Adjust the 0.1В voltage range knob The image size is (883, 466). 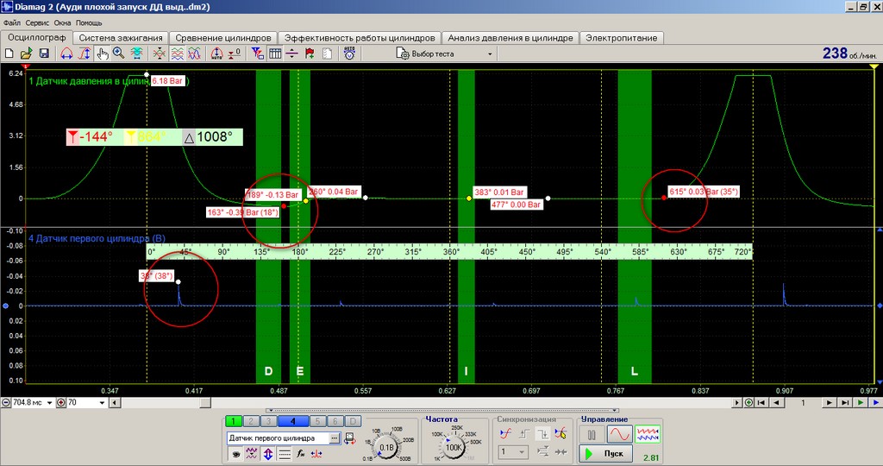click(x=387, y=447)
